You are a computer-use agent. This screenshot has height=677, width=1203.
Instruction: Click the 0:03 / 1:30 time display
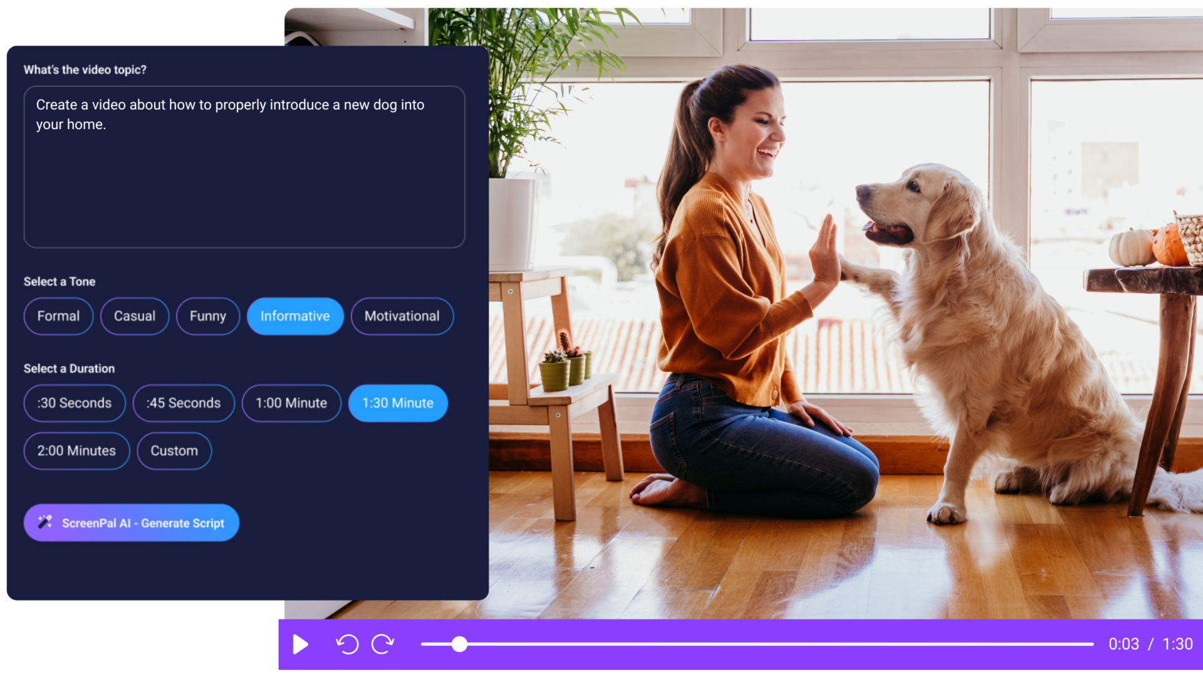(1150, 644)
